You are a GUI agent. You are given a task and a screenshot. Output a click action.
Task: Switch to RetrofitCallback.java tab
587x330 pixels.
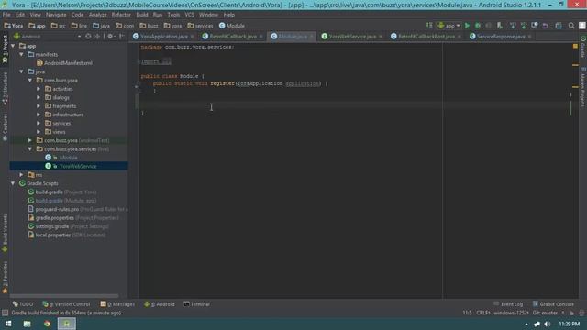coord(233,37)
